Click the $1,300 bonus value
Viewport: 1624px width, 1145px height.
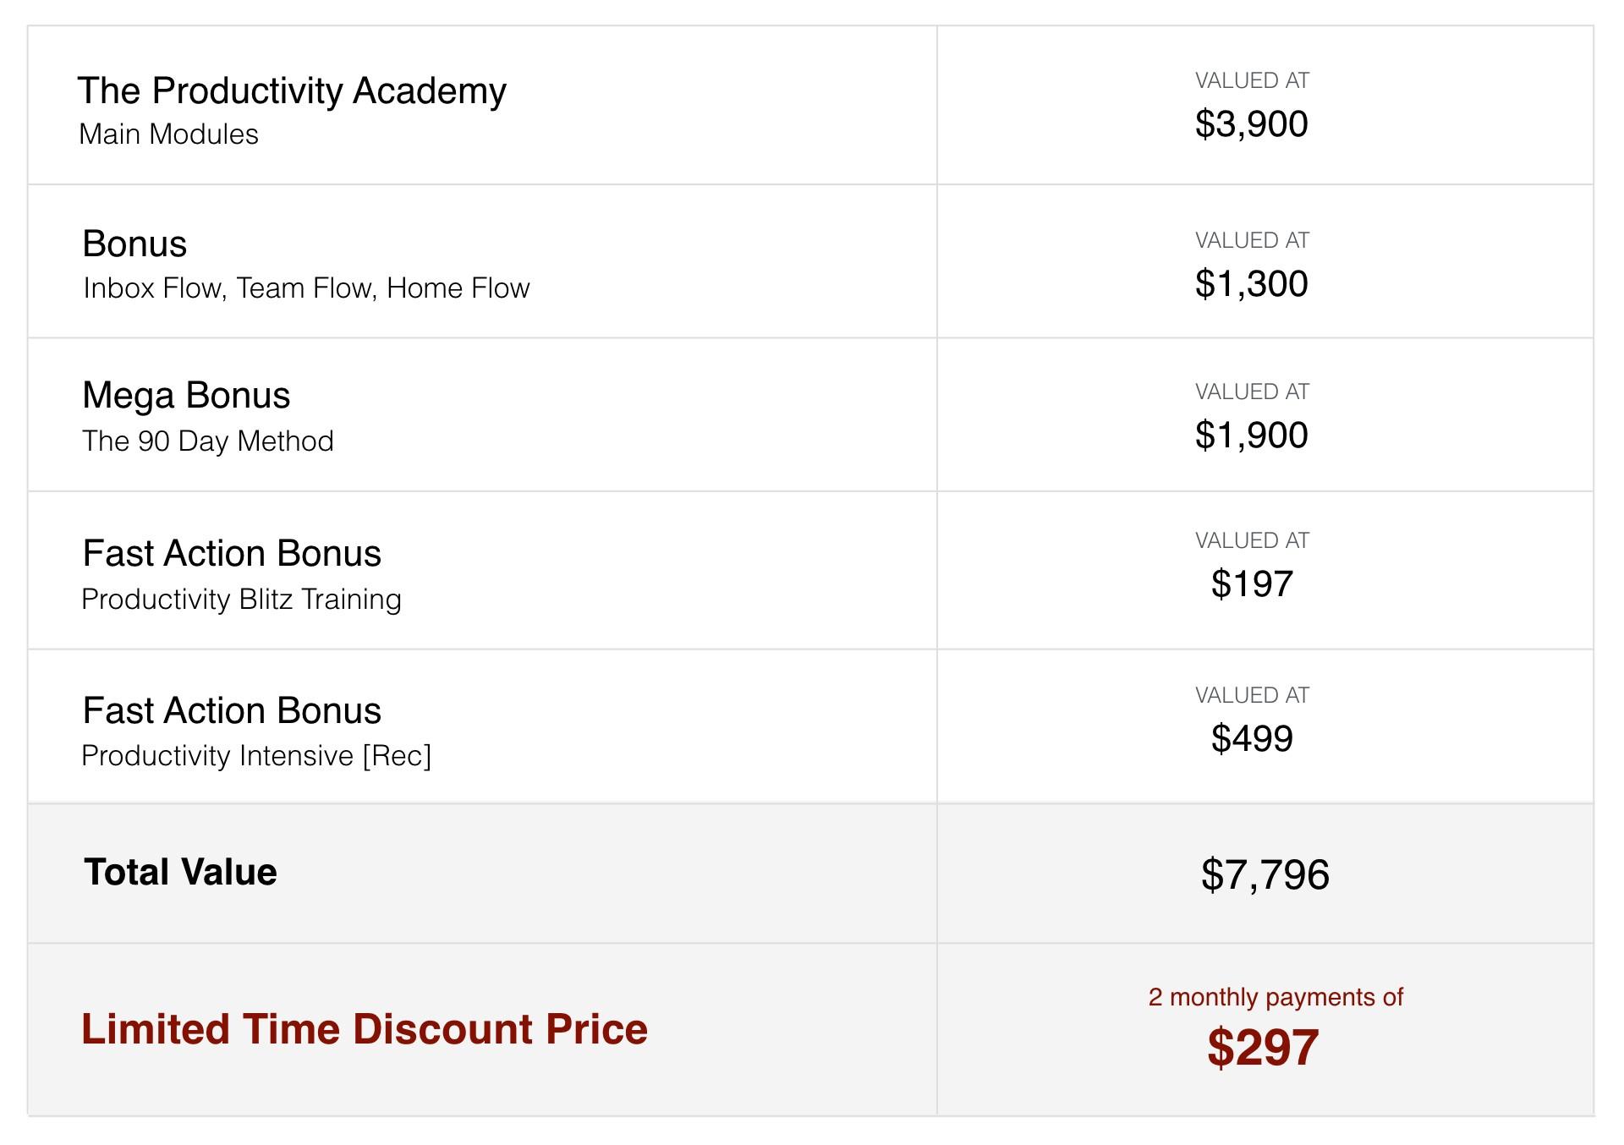point(1251,284)
